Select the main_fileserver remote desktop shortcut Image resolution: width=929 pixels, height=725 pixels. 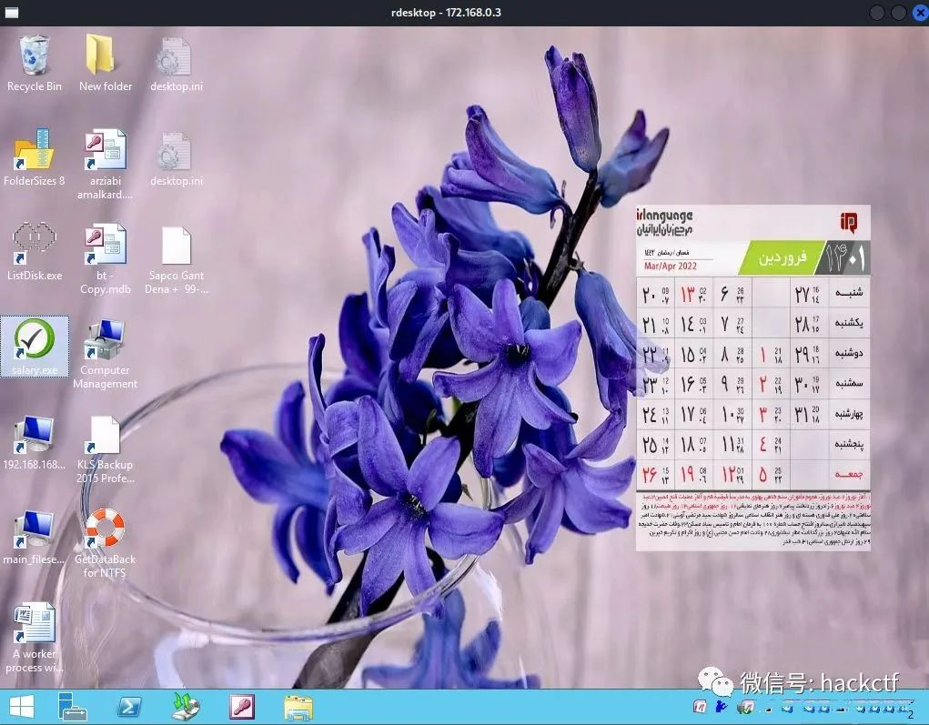coord(35,537)
